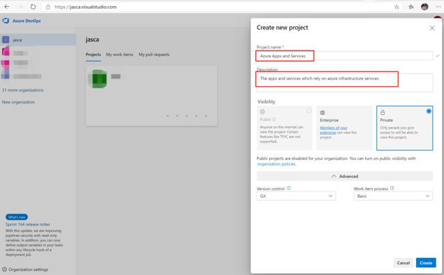
Task: Reload the page with refresh icon
Action: pyautogui.click(x=33, y=7)
